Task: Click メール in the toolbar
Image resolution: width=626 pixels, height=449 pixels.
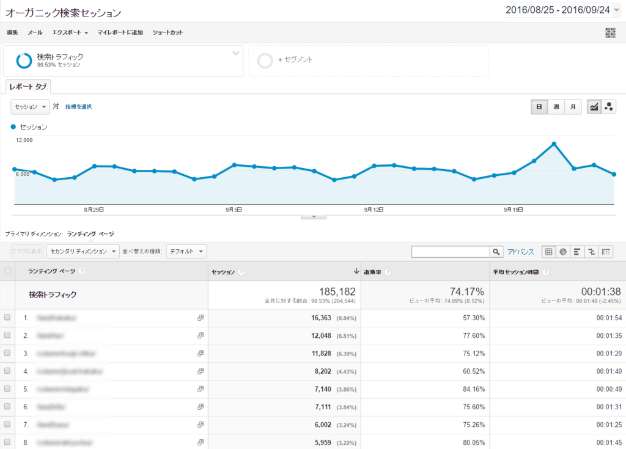Action: point(35,32)
